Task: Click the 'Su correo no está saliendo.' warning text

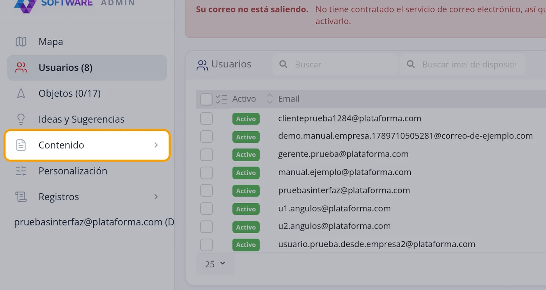Action: 252,9
